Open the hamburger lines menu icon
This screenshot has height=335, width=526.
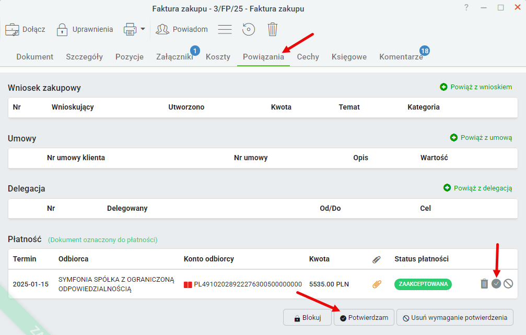click(225, 29)
